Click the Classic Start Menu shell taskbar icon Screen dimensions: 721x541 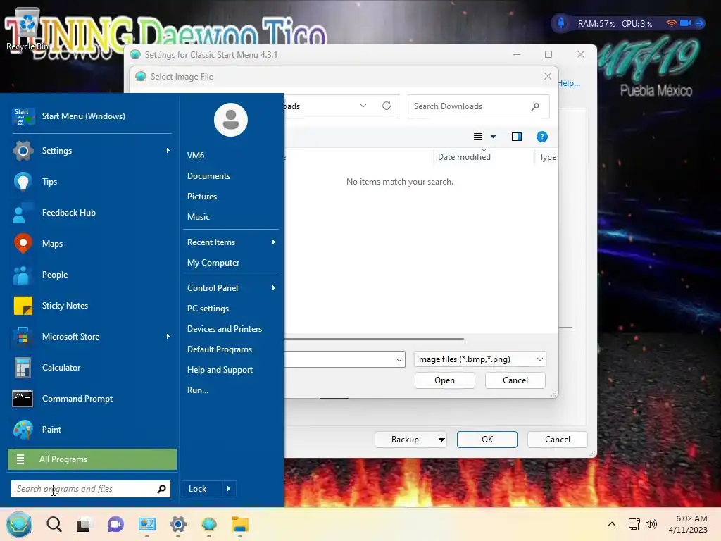tap(208, 524)
